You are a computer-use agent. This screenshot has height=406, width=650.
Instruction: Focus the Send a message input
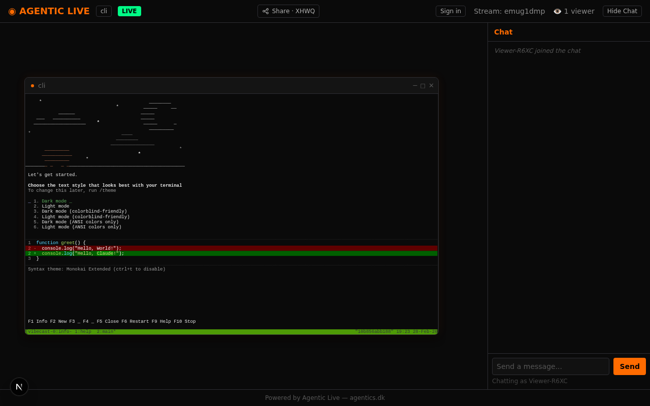click(x=550, y=366)
